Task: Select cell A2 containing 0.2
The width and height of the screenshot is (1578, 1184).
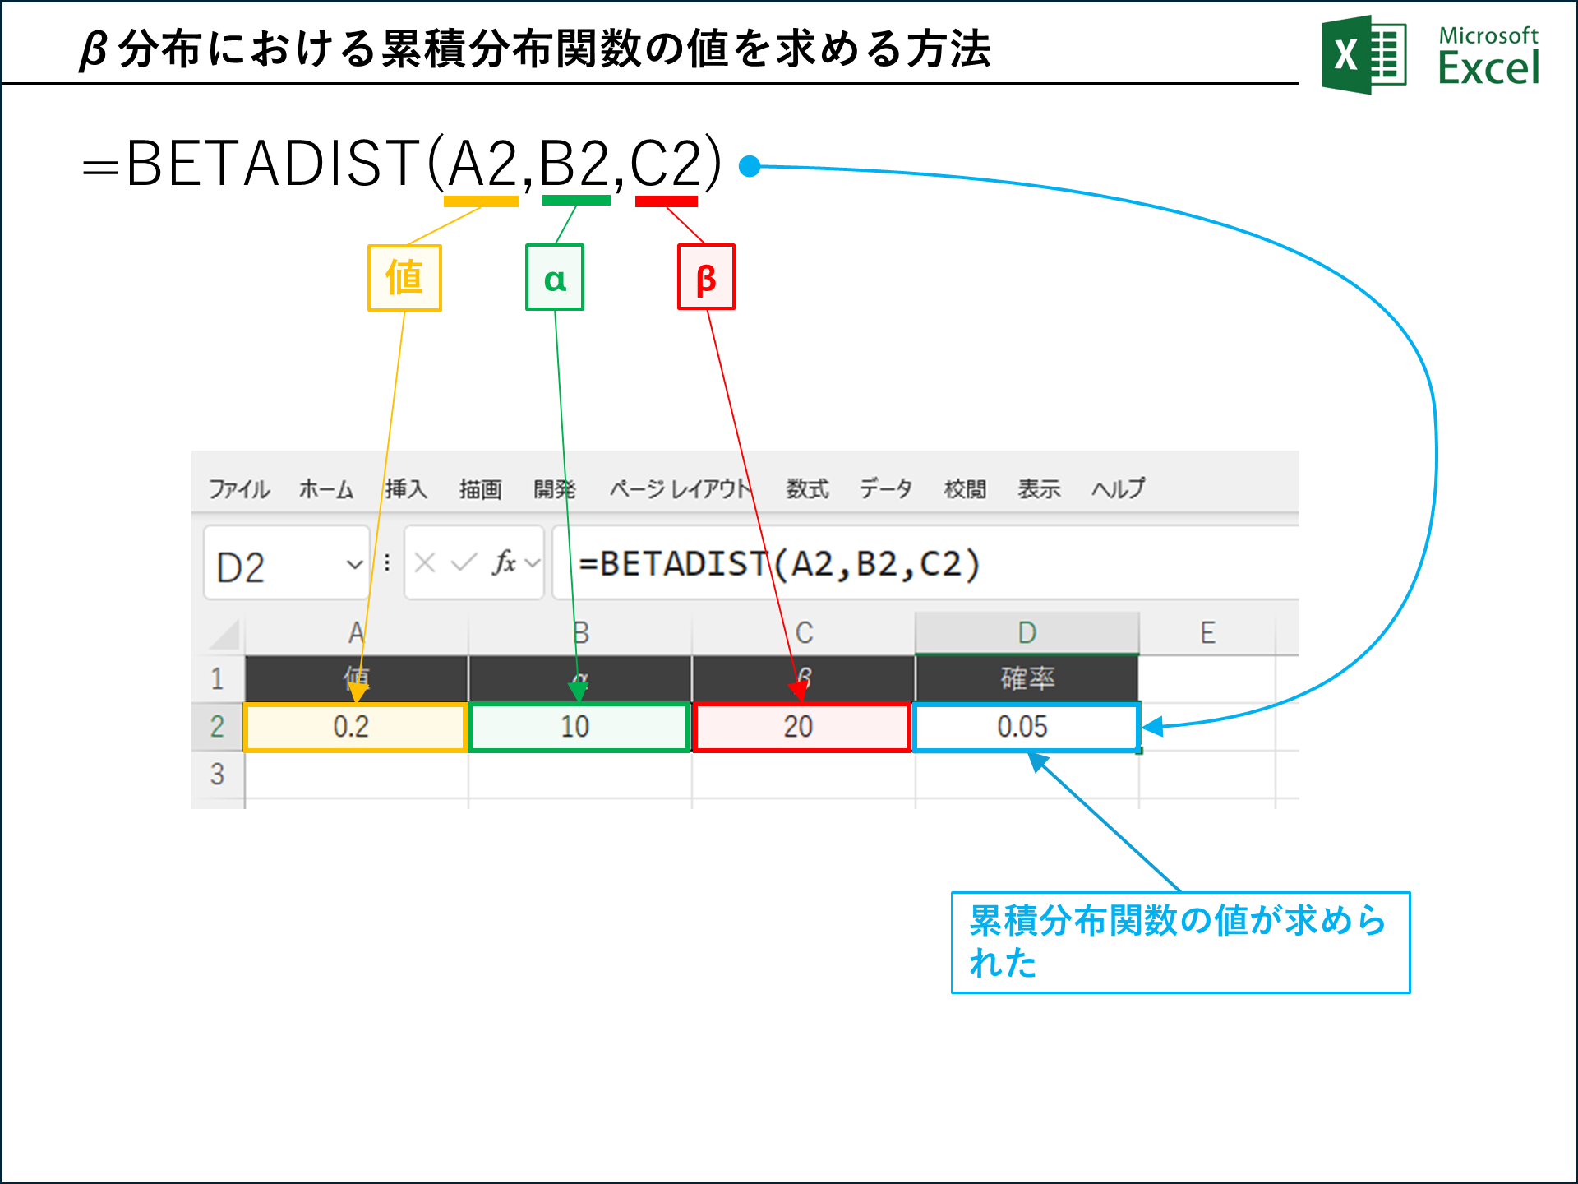Action: point(355,727)
